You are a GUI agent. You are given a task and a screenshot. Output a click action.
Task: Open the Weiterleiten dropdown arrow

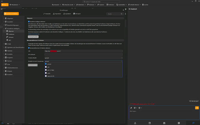pyautogui.click(x=85, y=5)
